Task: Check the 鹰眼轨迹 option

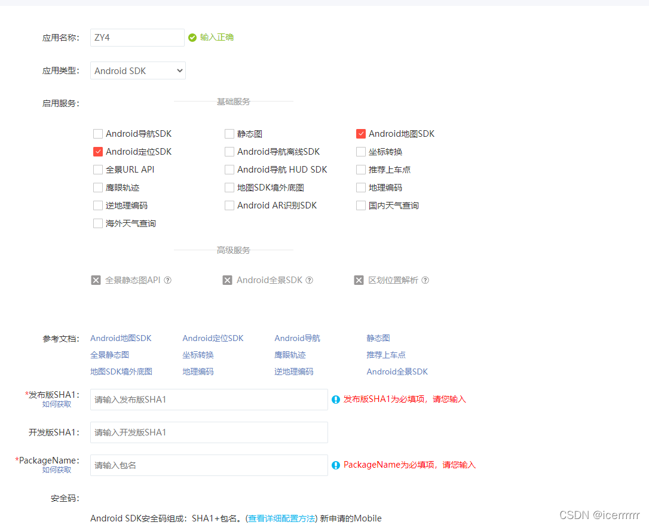Action: pos(97,188)
